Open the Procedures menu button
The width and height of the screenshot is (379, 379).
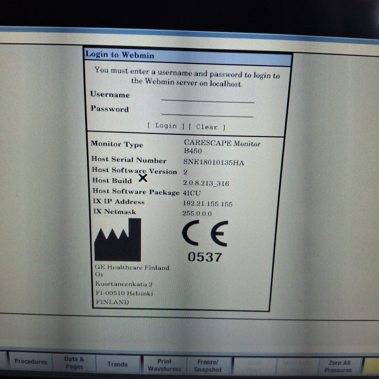[x=31, y=362]
